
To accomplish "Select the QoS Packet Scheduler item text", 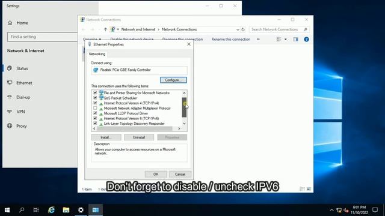I will (x=120, y=98).
